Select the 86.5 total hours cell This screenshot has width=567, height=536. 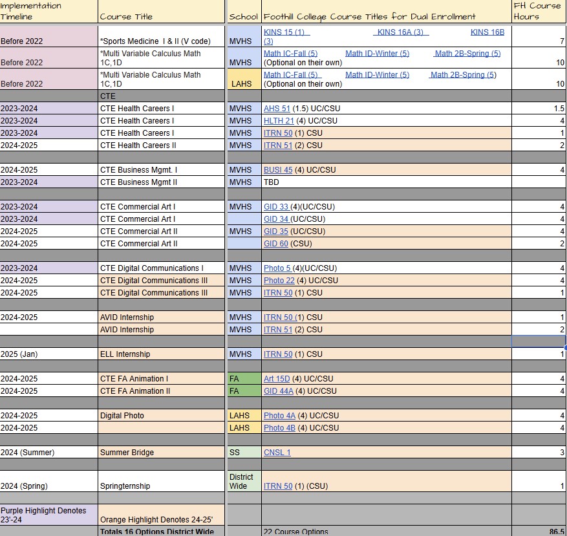[x=539, y=531]
